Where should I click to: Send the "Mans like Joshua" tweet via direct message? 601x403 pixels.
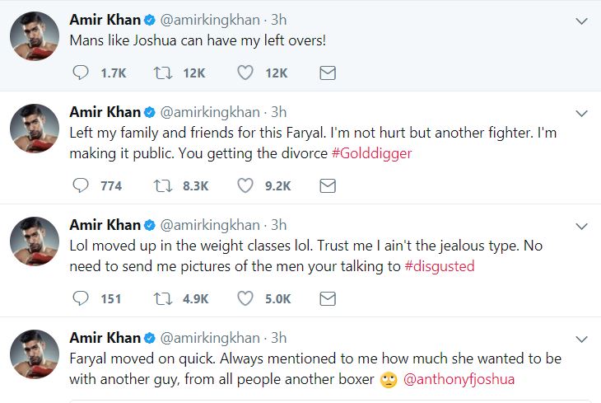327,73
